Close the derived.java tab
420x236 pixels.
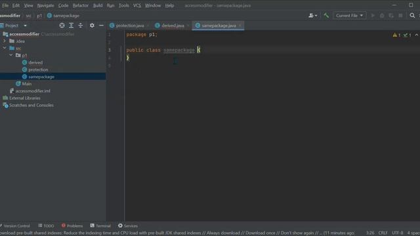click(x=188, y=26)
